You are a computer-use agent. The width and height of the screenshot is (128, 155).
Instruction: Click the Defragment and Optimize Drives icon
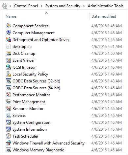pos(8,40)
